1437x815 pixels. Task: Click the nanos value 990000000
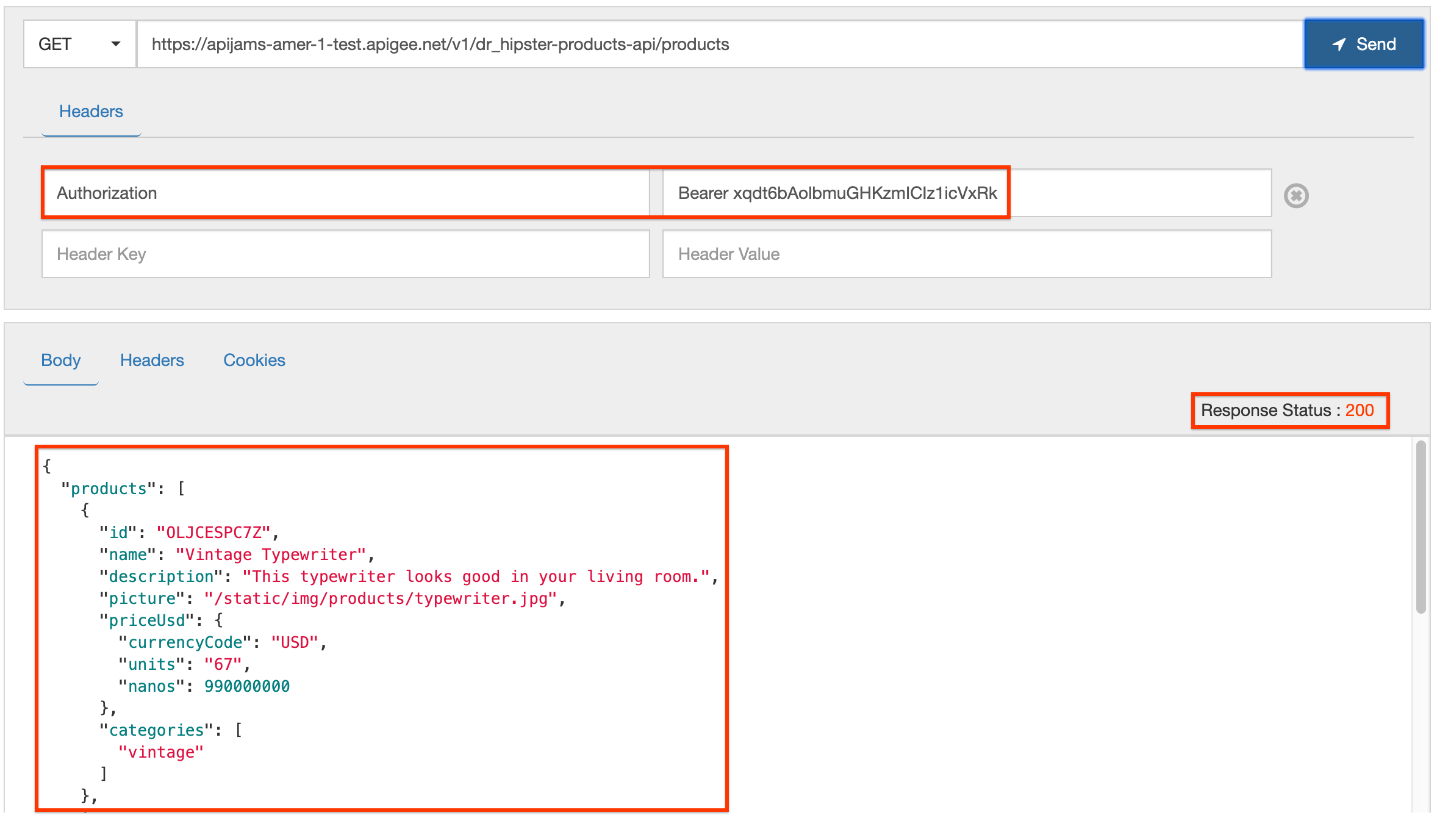click(x=247, y=686)
